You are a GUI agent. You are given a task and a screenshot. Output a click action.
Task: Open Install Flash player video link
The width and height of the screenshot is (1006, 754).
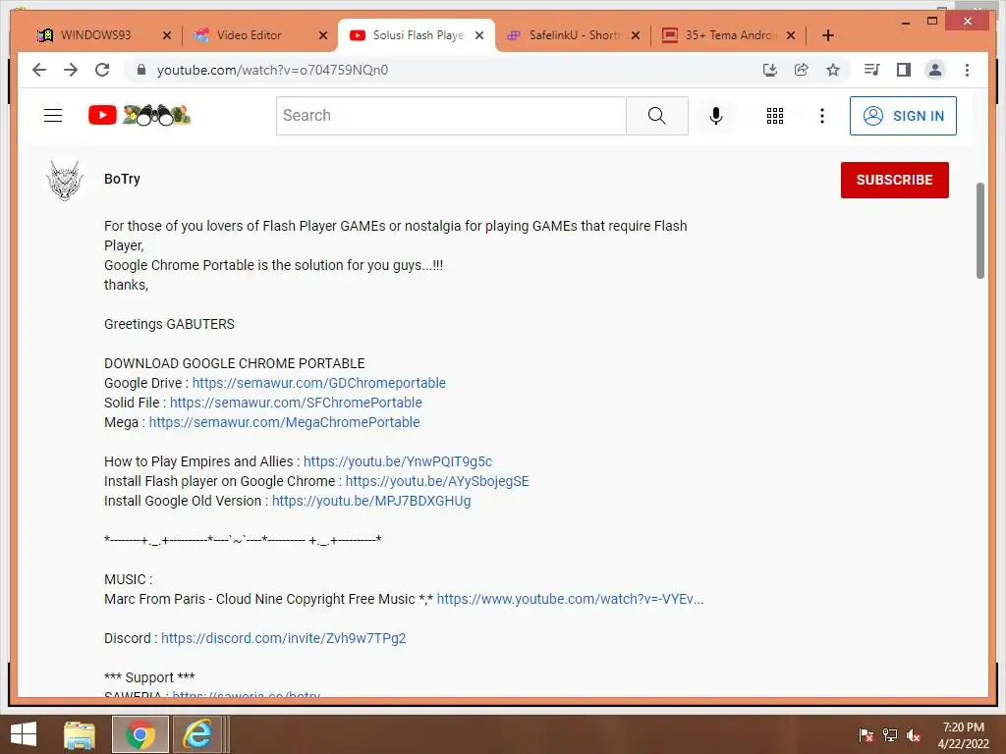point(437,481)
